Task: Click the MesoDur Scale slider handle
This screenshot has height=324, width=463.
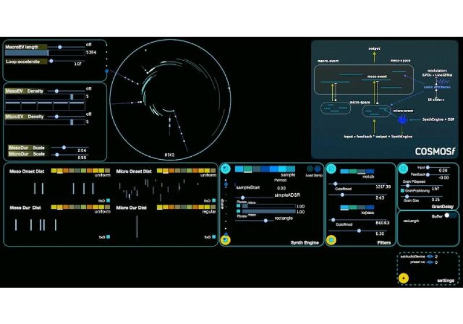Action: pos(64,147)
